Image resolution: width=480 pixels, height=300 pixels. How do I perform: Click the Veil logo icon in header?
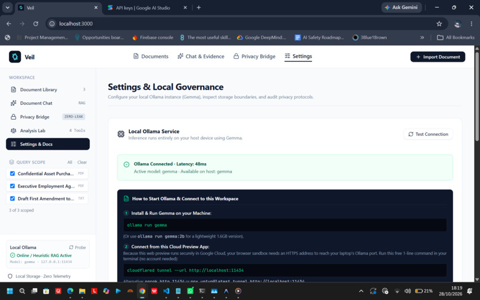coord(15,57)
